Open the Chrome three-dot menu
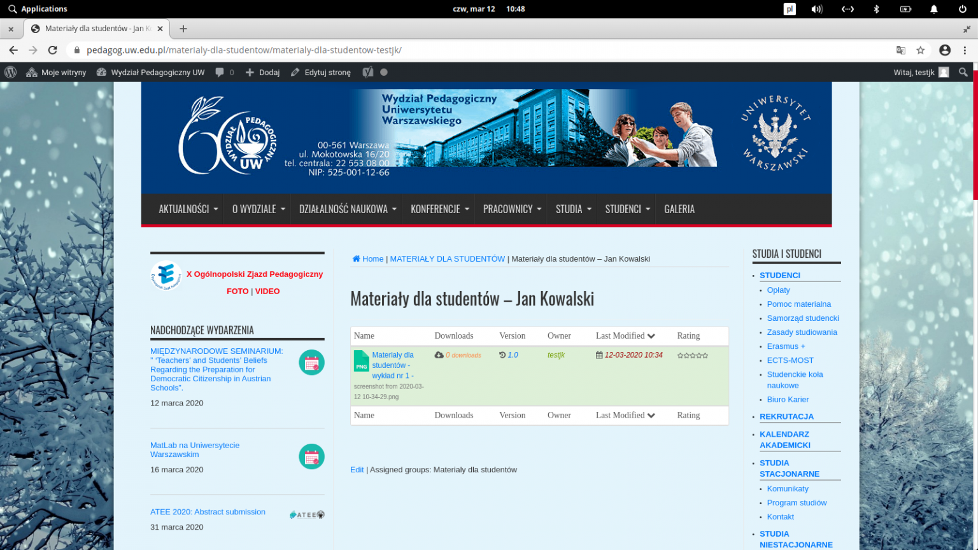The width and height of the screenshot is (978, 550). click(x=965, y=50)
